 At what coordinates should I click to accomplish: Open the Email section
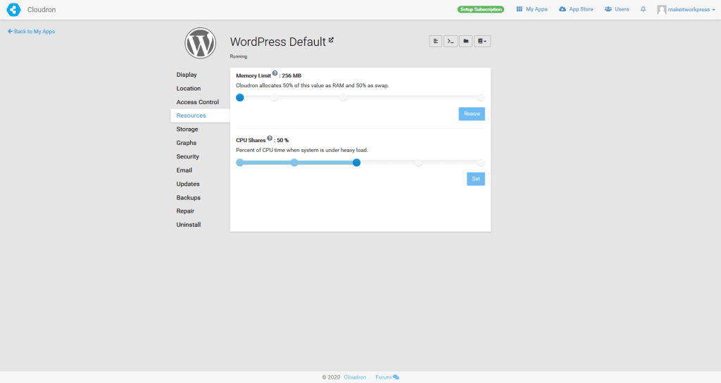tap(184, 170)
